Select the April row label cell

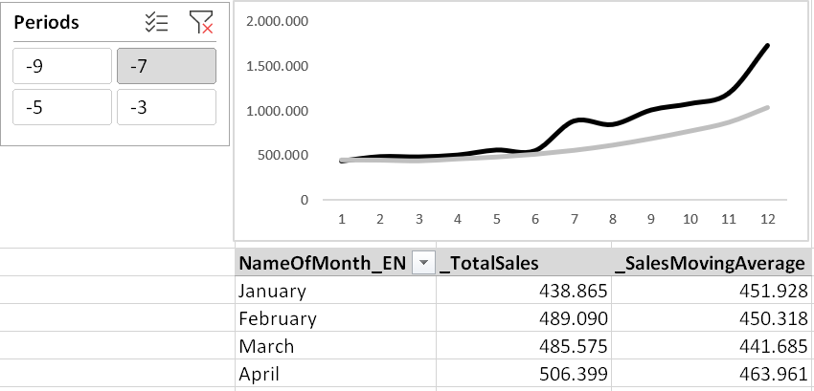335,374
